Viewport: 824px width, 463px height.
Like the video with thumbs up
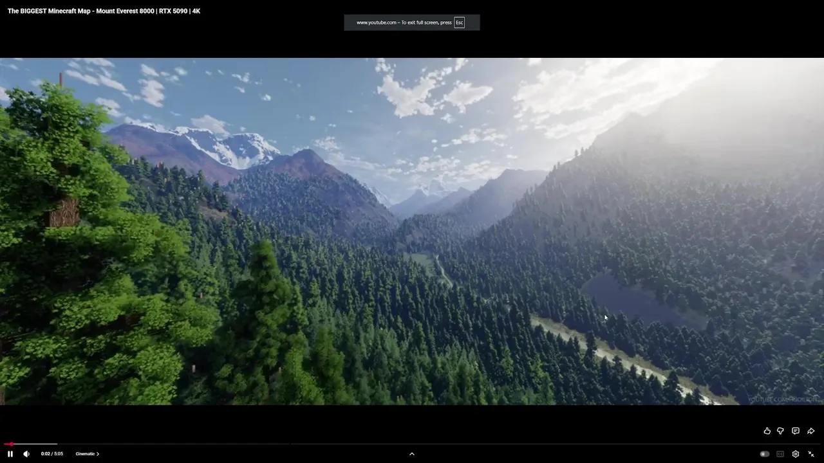[767, 431]
